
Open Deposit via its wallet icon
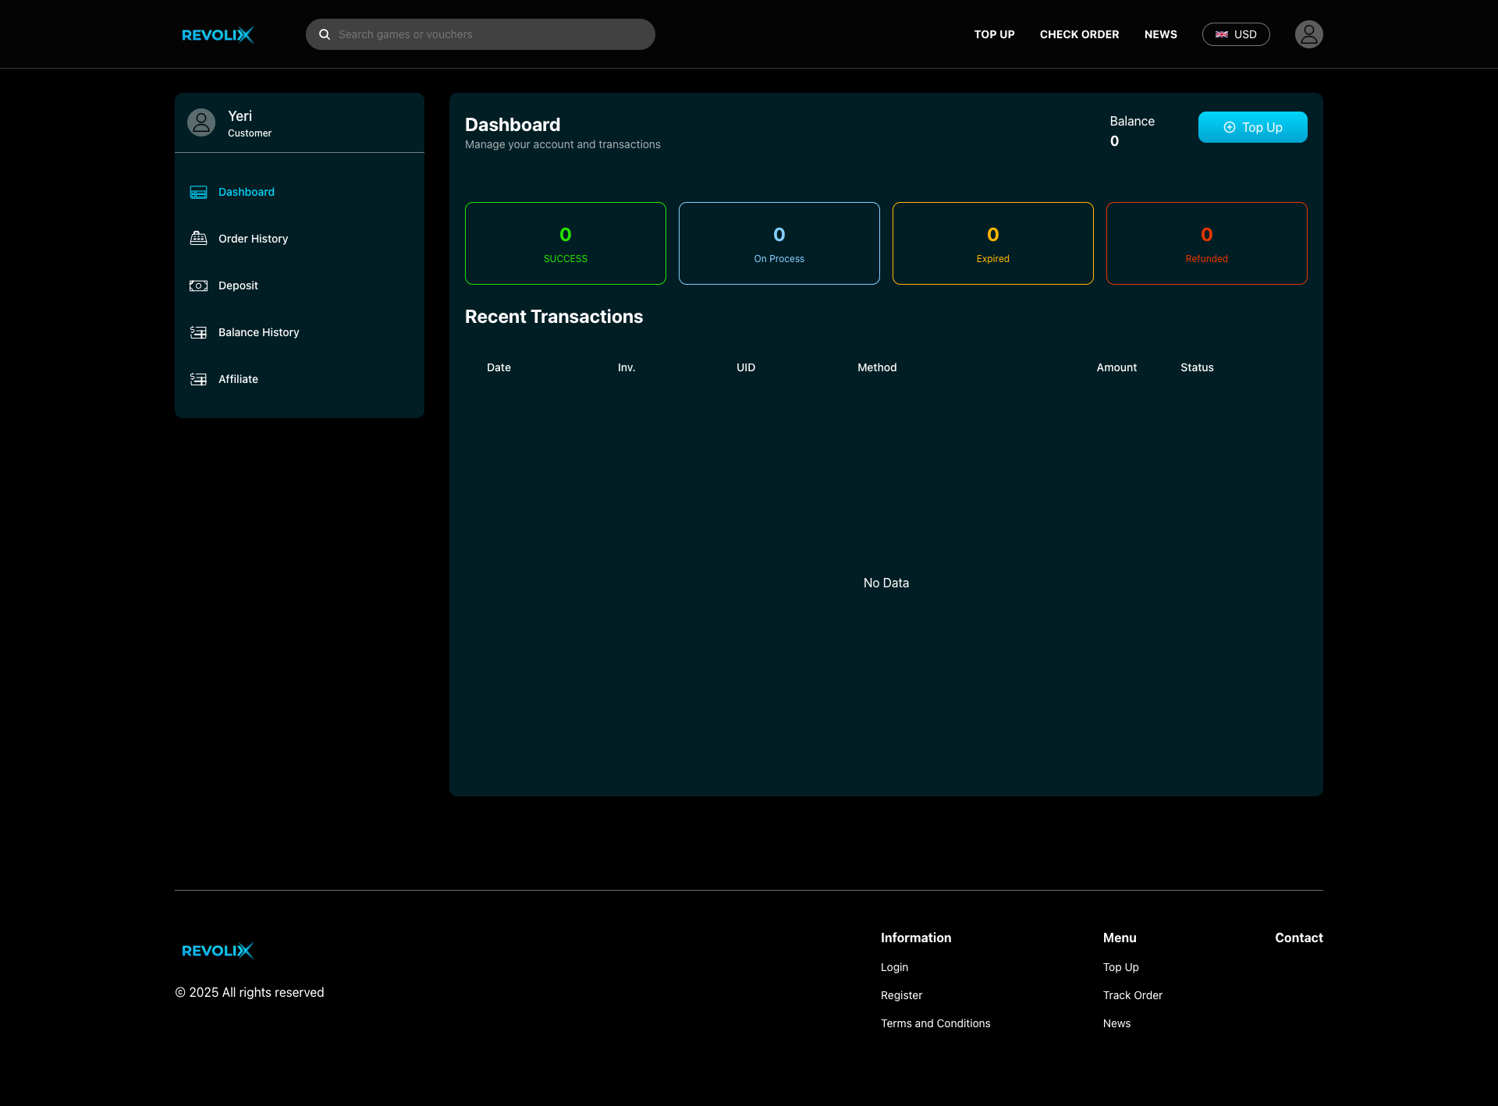pos(197,285)
